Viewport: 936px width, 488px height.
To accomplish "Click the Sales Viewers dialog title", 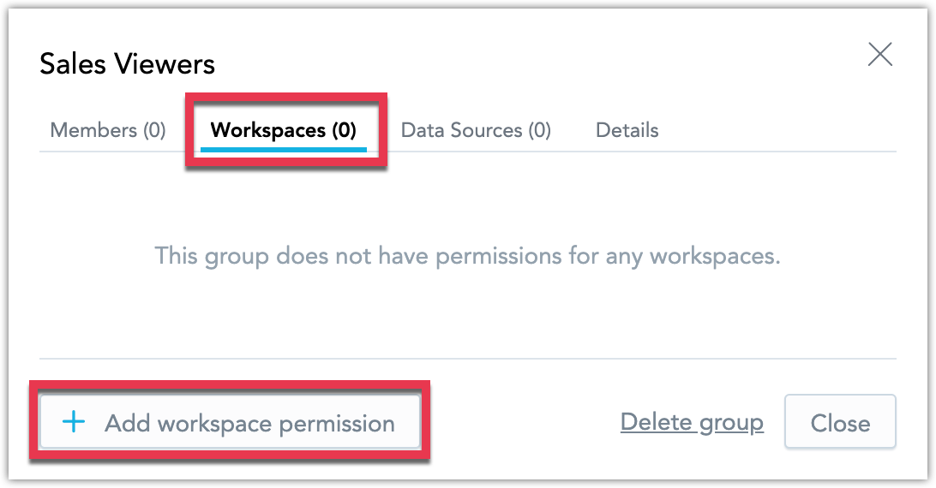I will tap(127, 64).
